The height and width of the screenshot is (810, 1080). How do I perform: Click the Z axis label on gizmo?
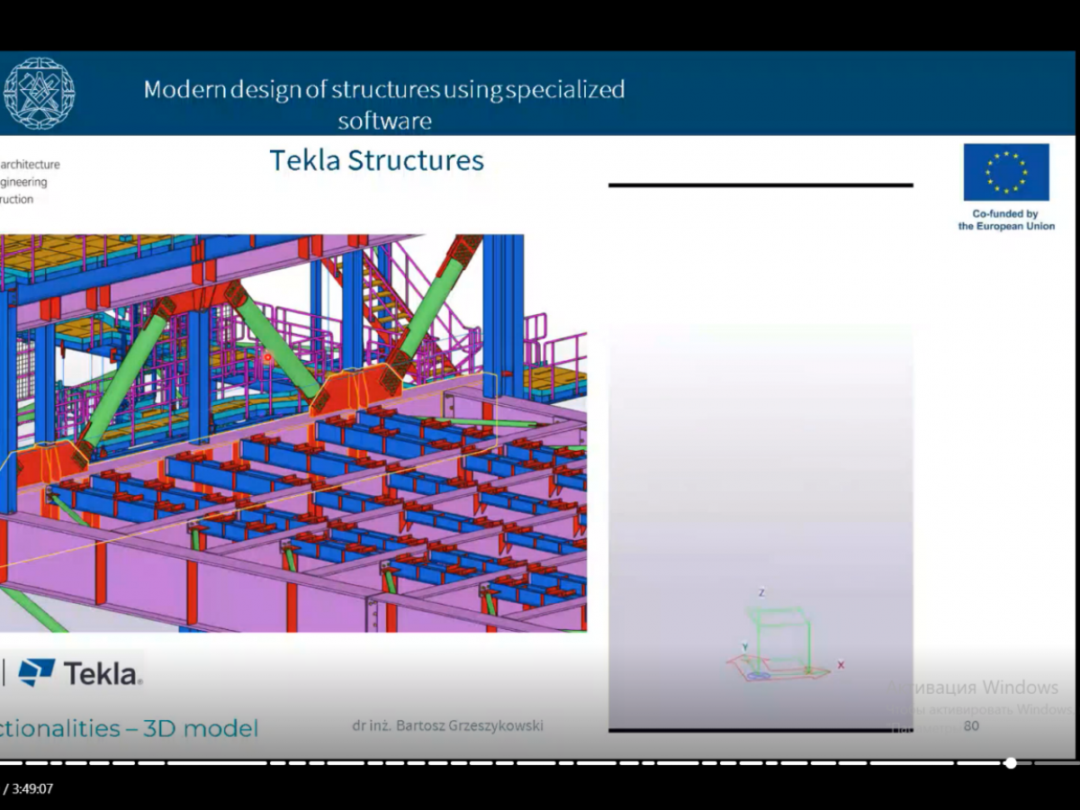[761, 593]
